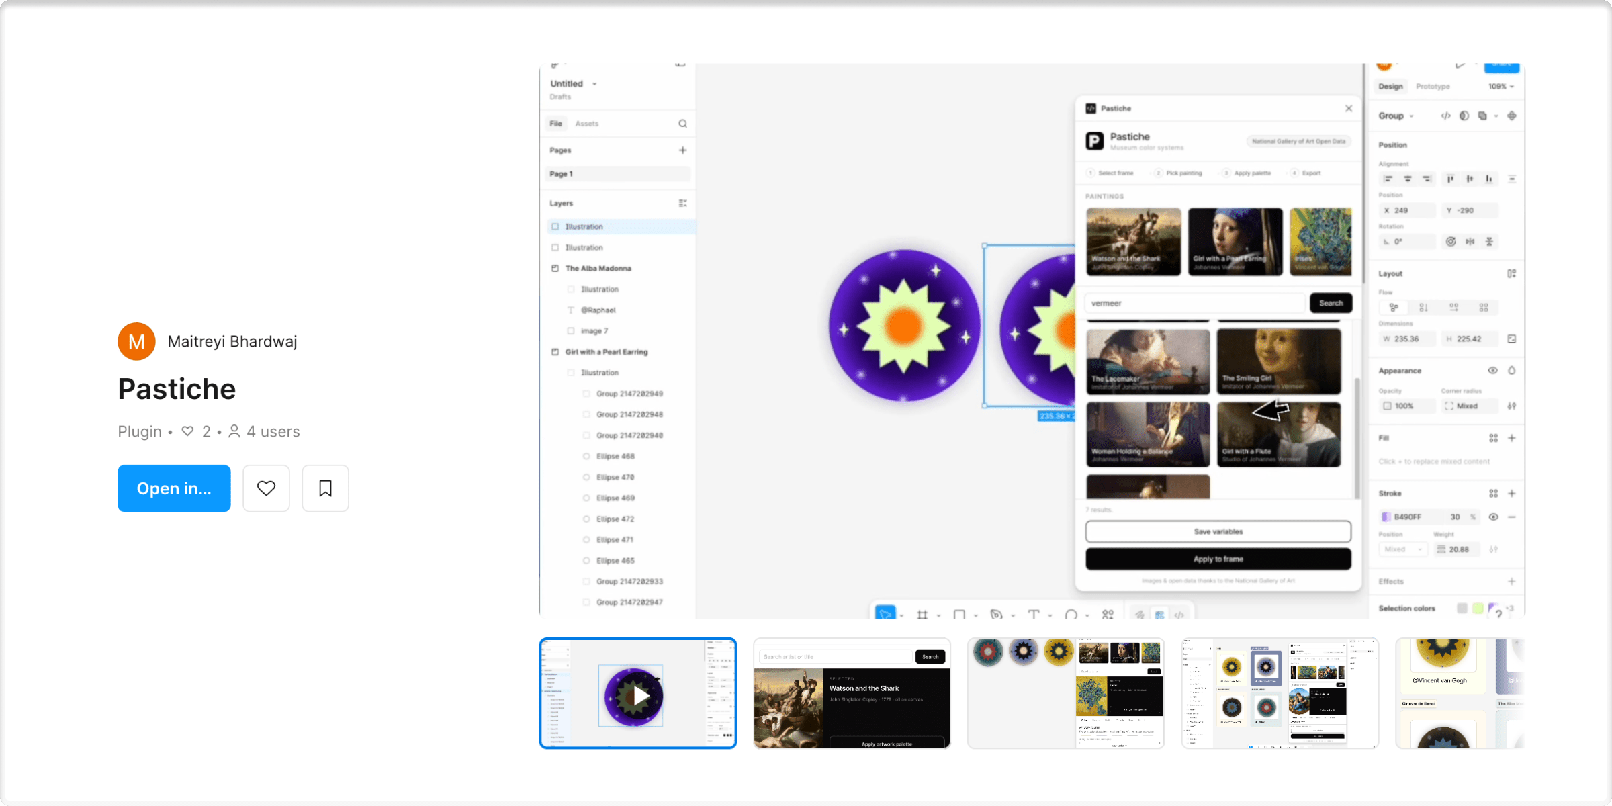This screenshot has height=806, width=1612.
Task: Open the 109% zoom dropdown
Action: [x=1501, y=87]
